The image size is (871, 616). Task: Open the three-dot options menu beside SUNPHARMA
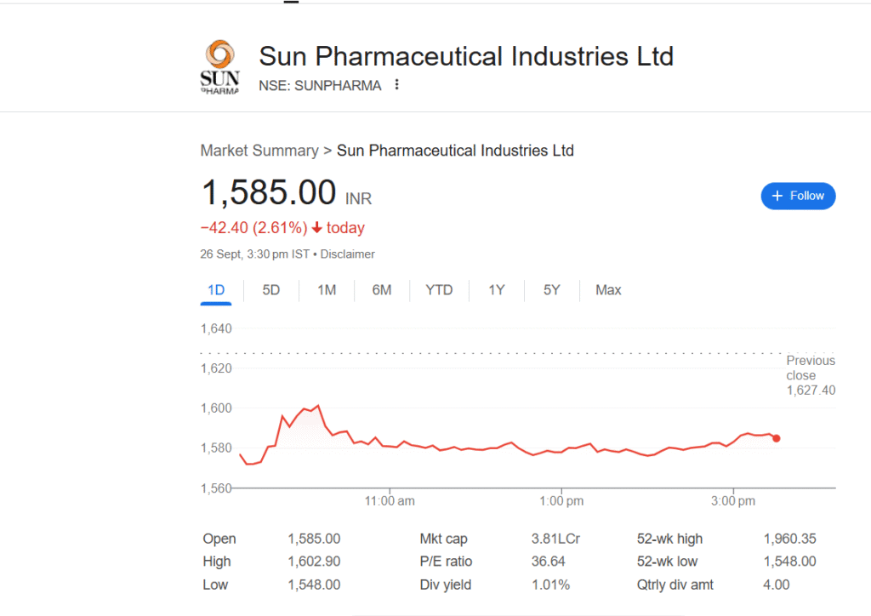tap(396, 85)
